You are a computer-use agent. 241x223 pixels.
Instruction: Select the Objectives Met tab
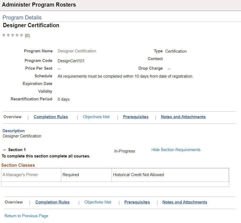point(96,117)
